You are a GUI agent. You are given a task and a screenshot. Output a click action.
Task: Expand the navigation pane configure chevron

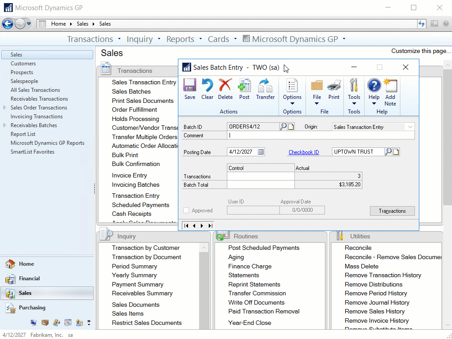point(89,322)
